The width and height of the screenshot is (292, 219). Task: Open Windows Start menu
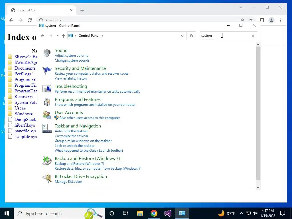click(x=7, y=213)
